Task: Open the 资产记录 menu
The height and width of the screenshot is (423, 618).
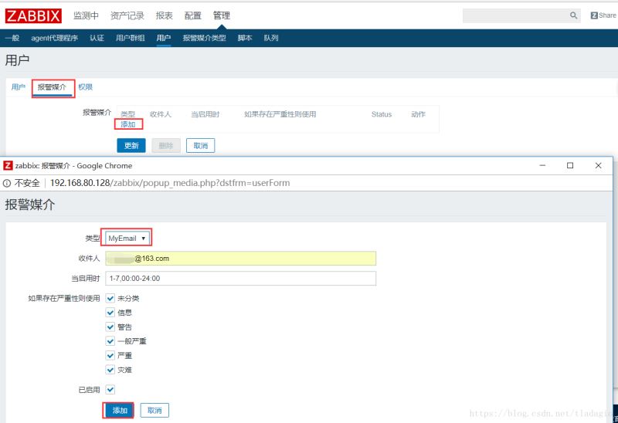Action: point(127,15)
